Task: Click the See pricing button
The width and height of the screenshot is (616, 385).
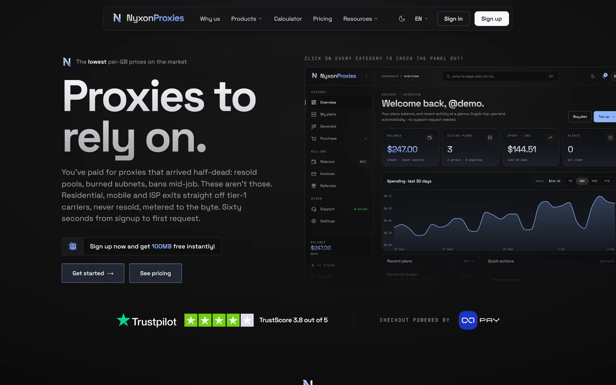Action: click(x=156, y=273)
